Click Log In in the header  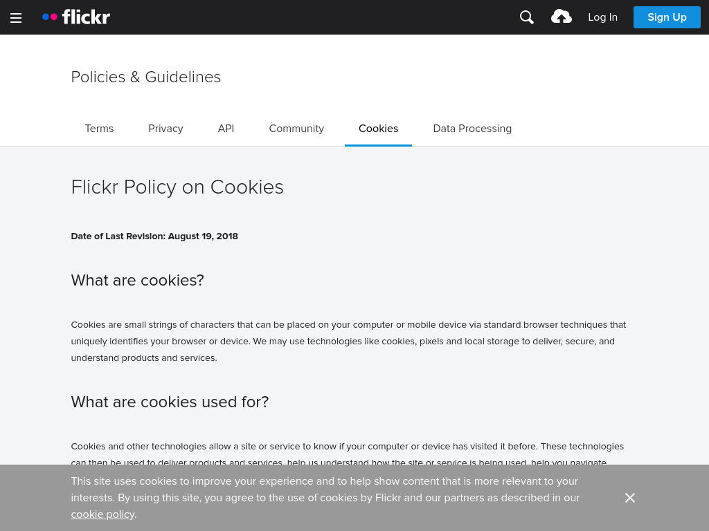coord(602,17)
